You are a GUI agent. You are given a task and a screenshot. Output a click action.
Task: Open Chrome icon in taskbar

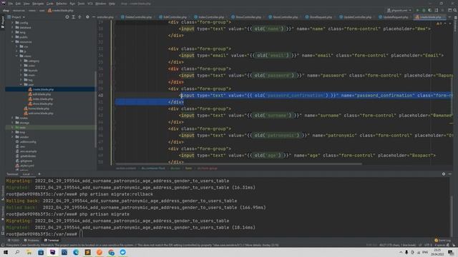[112, 252]
